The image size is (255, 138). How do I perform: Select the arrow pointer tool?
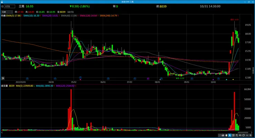[x=229, y=135]
